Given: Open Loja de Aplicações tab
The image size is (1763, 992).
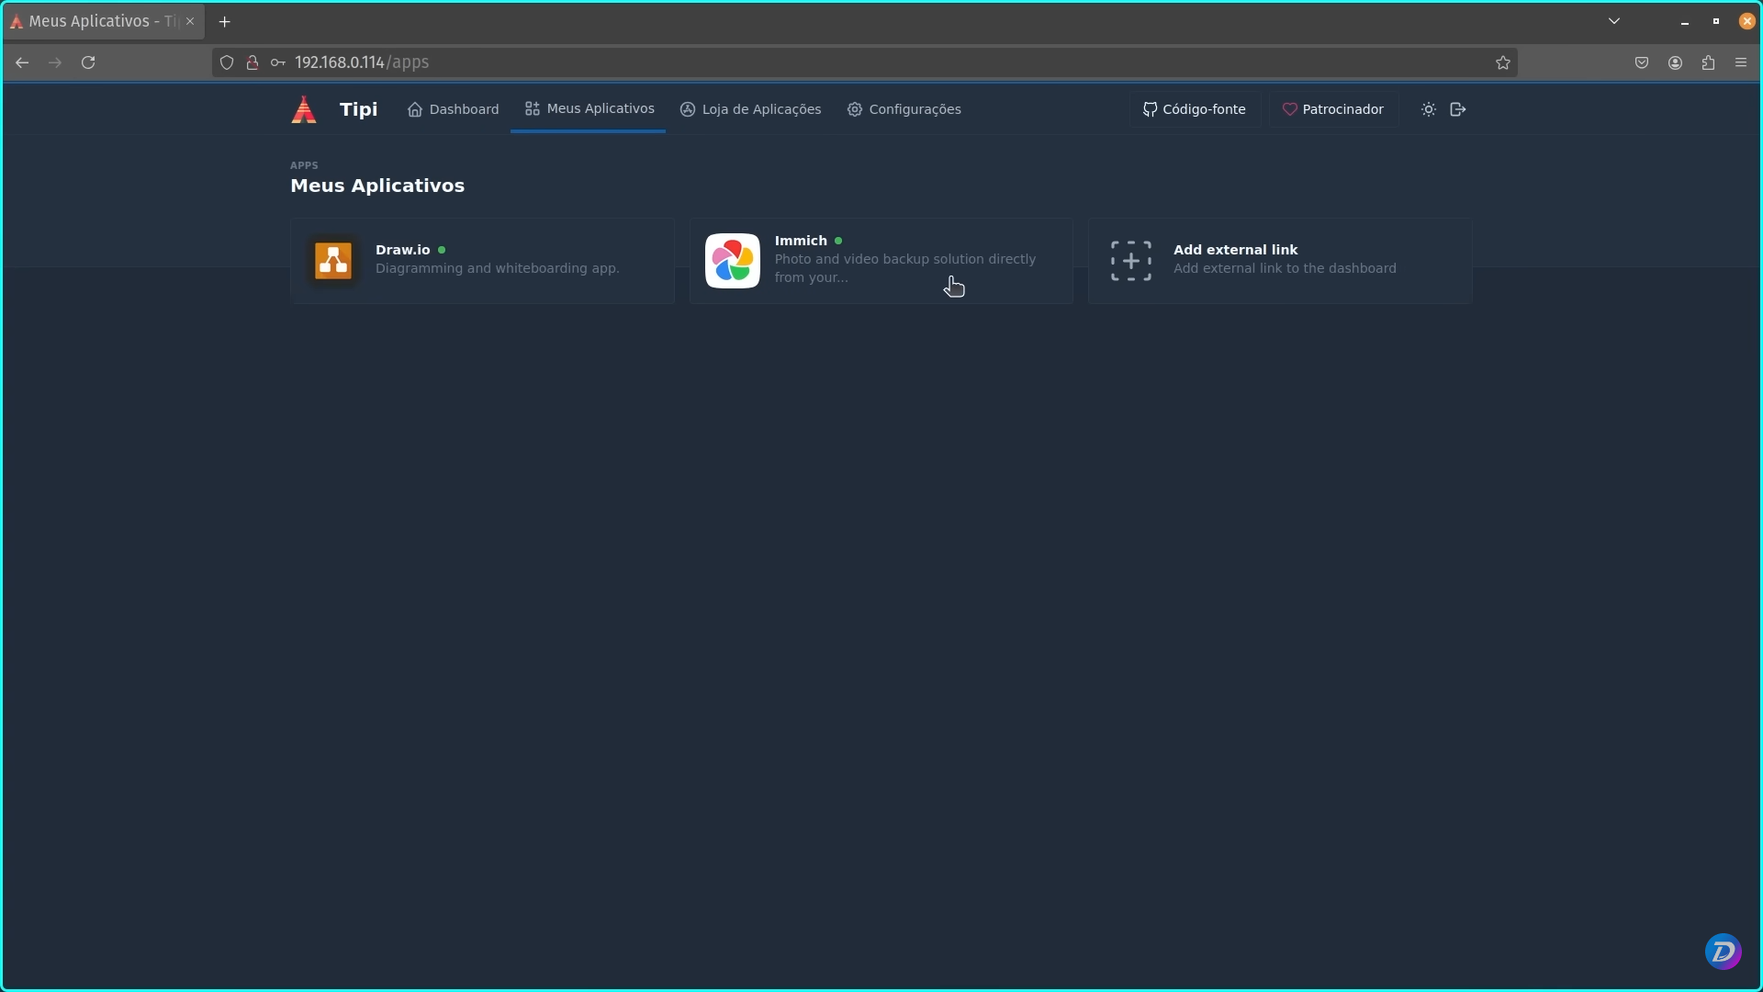Looking at the screenshot, I should point(751,109).
